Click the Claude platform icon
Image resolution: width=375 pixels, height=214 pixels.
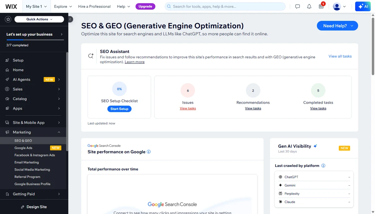280,202
